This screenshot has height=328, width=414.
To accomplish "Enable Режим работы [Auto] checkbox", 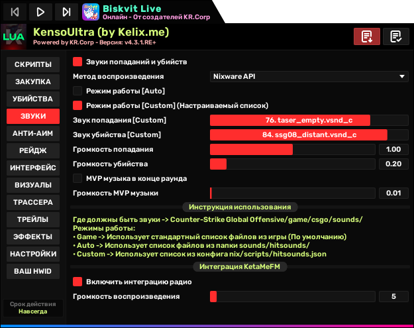I will 78,91.
